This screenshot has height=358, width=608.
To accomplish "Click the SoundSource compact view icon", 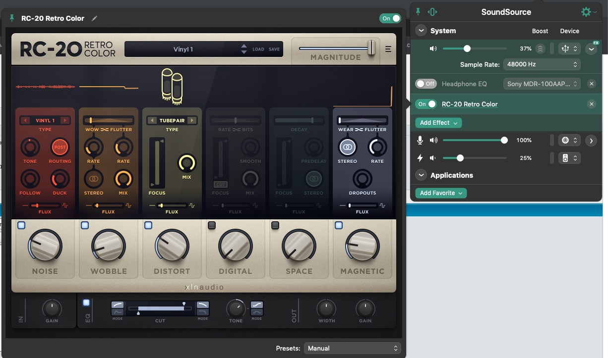I will click(432, 12).
